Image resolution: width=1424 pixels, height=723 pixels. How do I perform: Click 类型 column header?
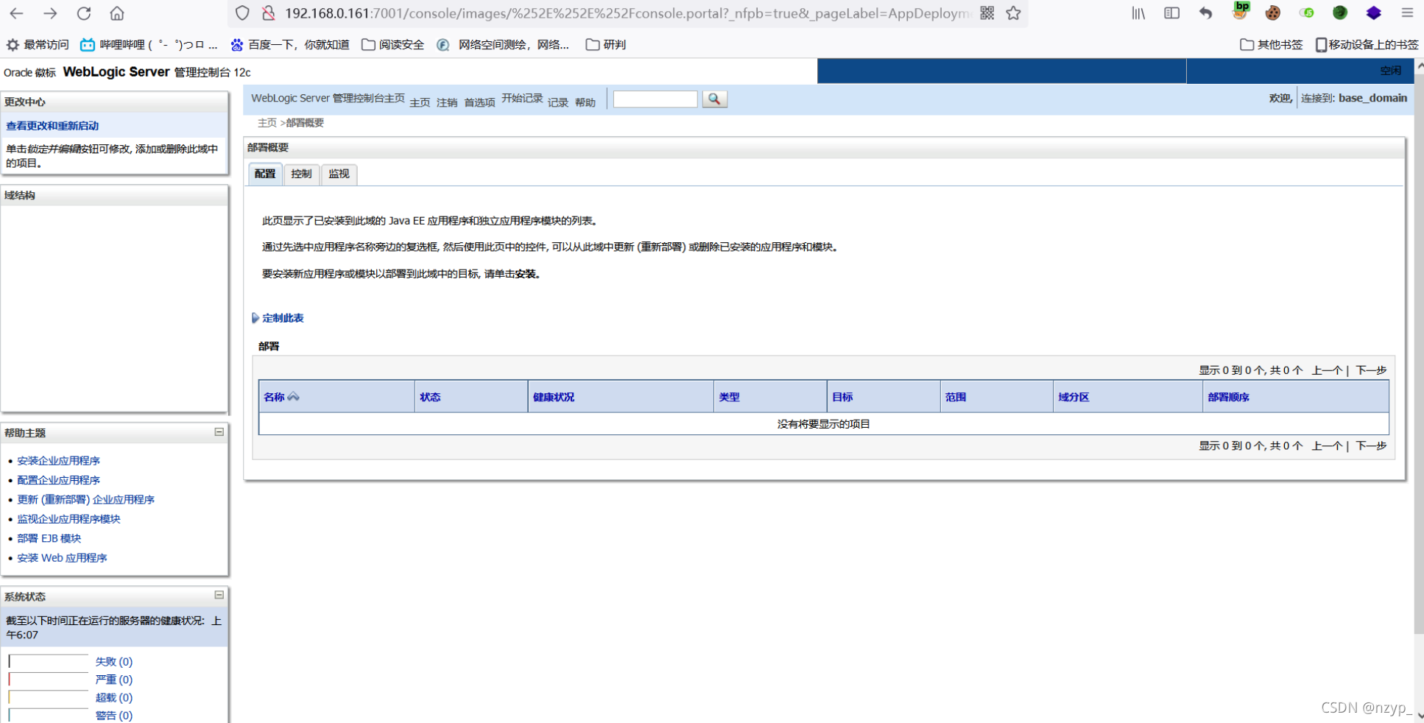pos(729,398)
